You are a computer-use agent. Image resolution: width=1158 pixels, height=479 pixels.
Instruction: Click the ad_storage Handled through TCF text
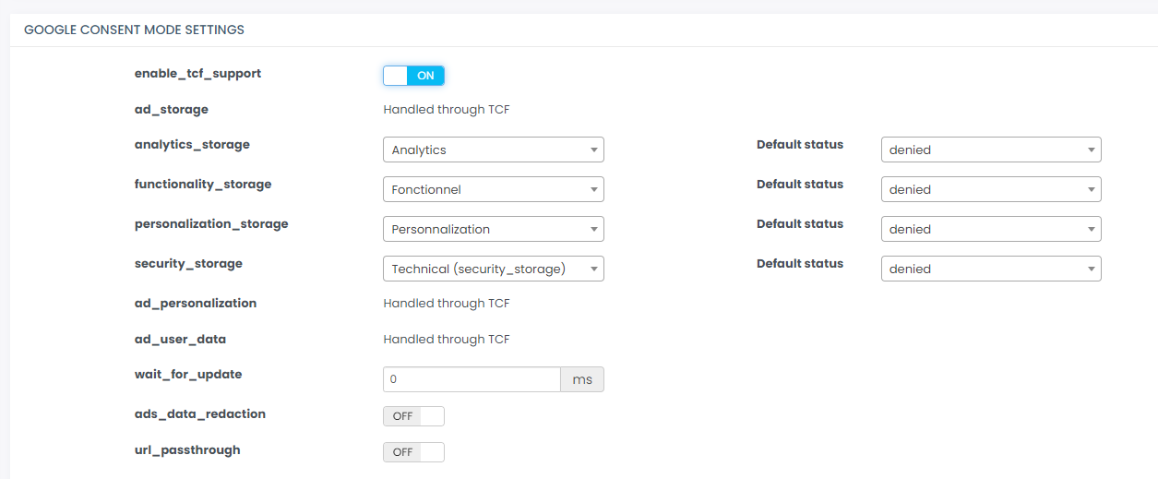tap(447, 110)
